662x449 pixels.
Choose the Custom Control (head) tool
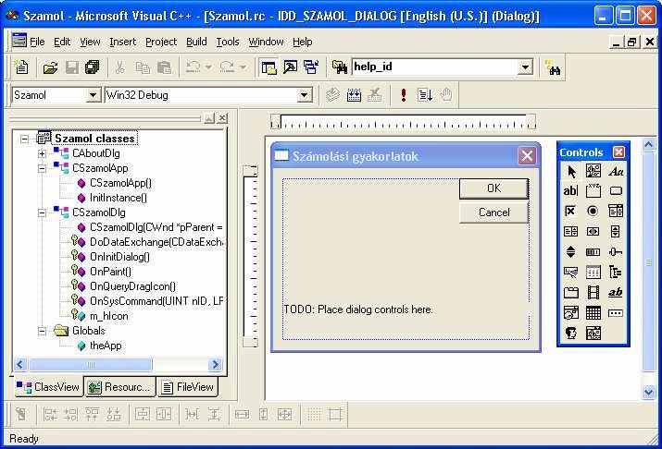[571, 334]
